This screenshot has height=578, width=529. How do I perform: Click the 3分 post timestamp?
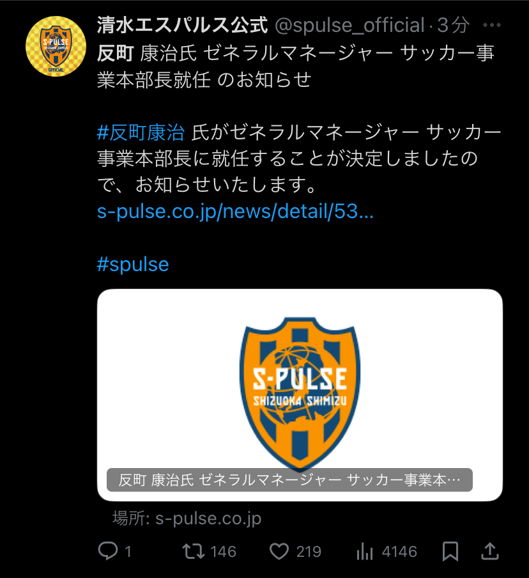[x=453, y=25]
